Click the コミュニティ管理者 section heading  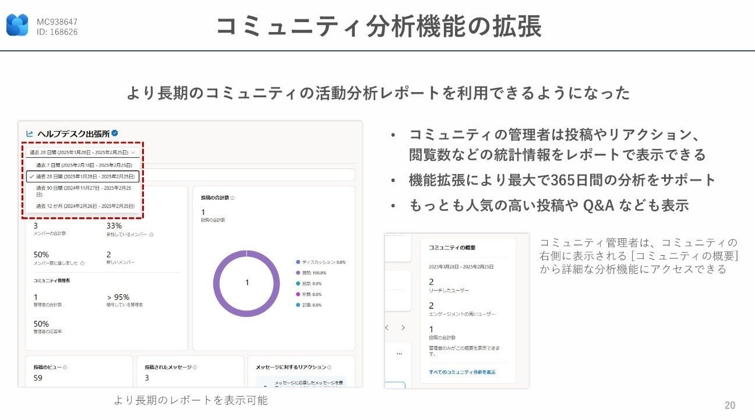click(x=52, y=281)
